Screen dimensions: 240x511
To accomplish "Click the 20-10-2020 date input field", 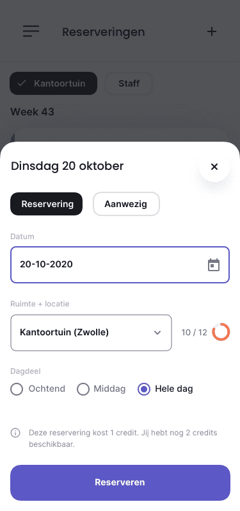I will point(120,265).
